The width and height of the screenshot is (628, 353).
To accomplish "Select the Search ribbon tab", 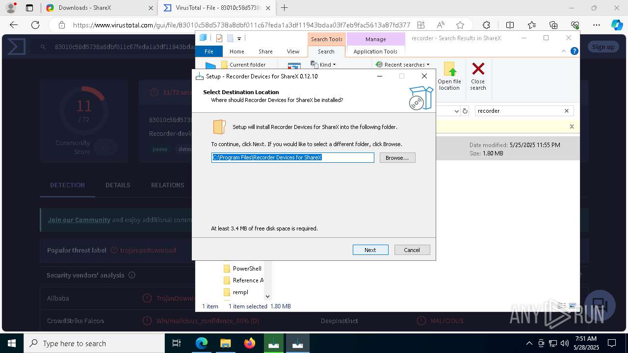I will point(326,51).
